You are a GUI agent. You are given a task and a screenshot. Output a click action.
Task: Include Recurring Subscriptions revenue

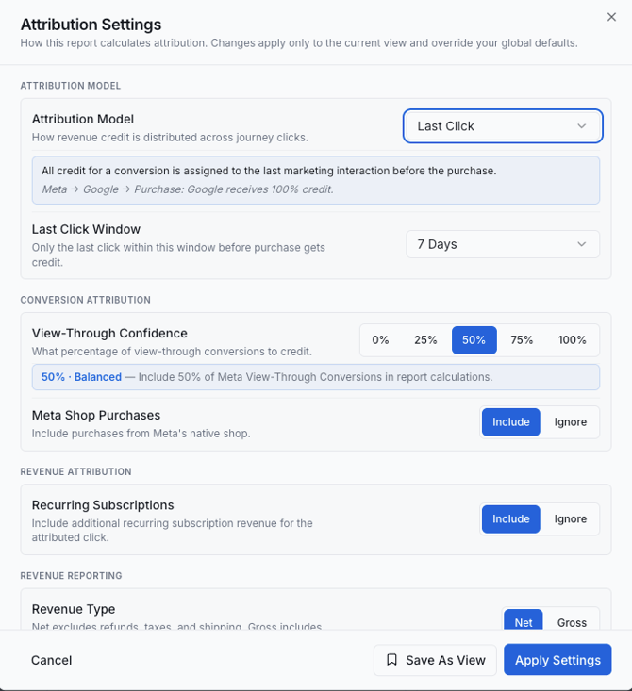(510, 519)
